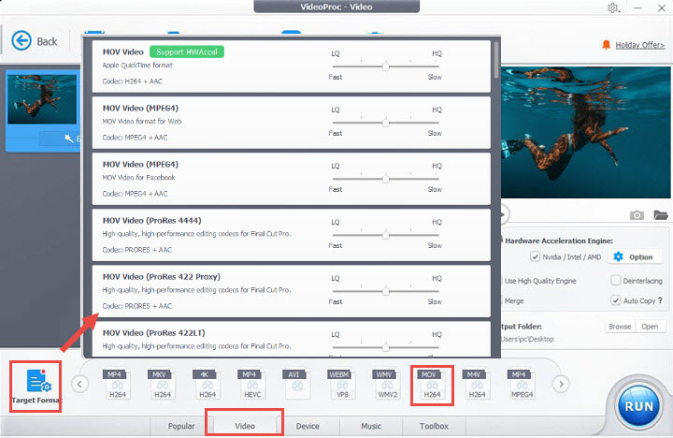Viewport: 673px width, 438px height.
Task: Click the Support HWAccel badge
Action: 187,52
